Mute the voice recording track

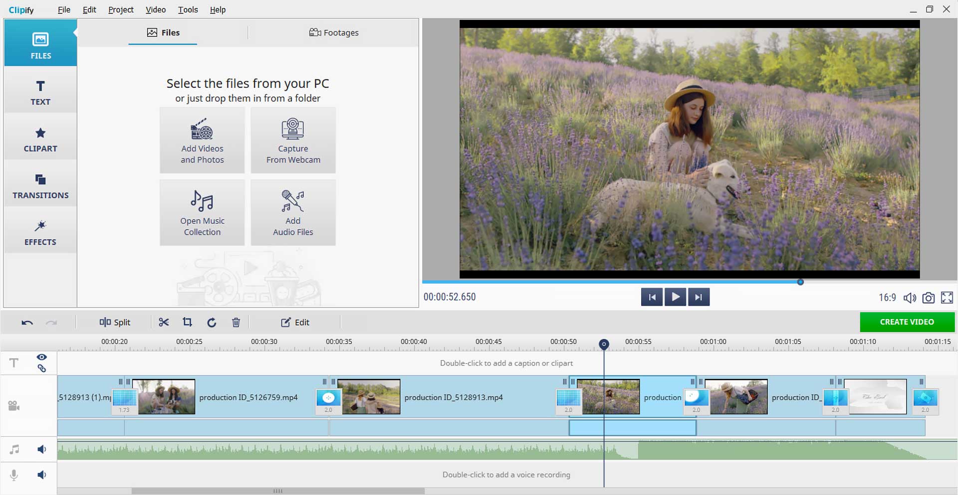[x=42, y=475]
